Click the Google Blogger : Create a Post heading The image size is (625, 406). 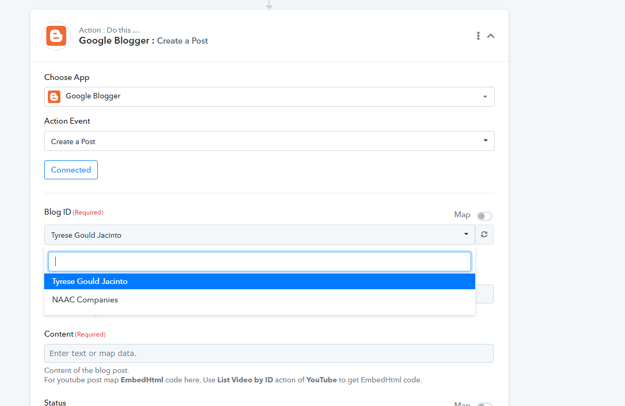coord(144,40)
